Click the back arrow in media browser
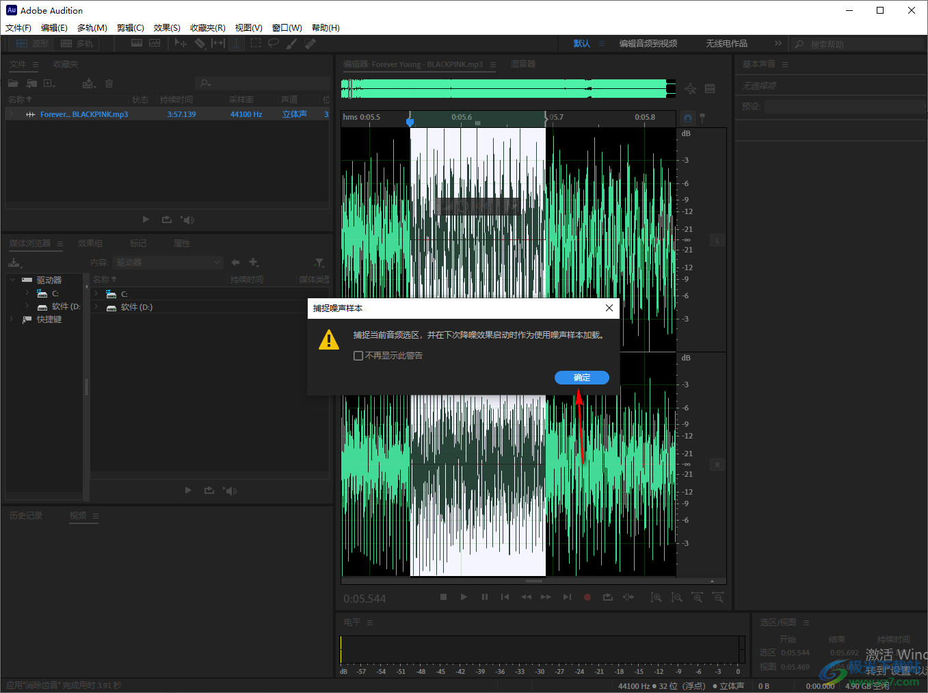 (x=235, y=263)
